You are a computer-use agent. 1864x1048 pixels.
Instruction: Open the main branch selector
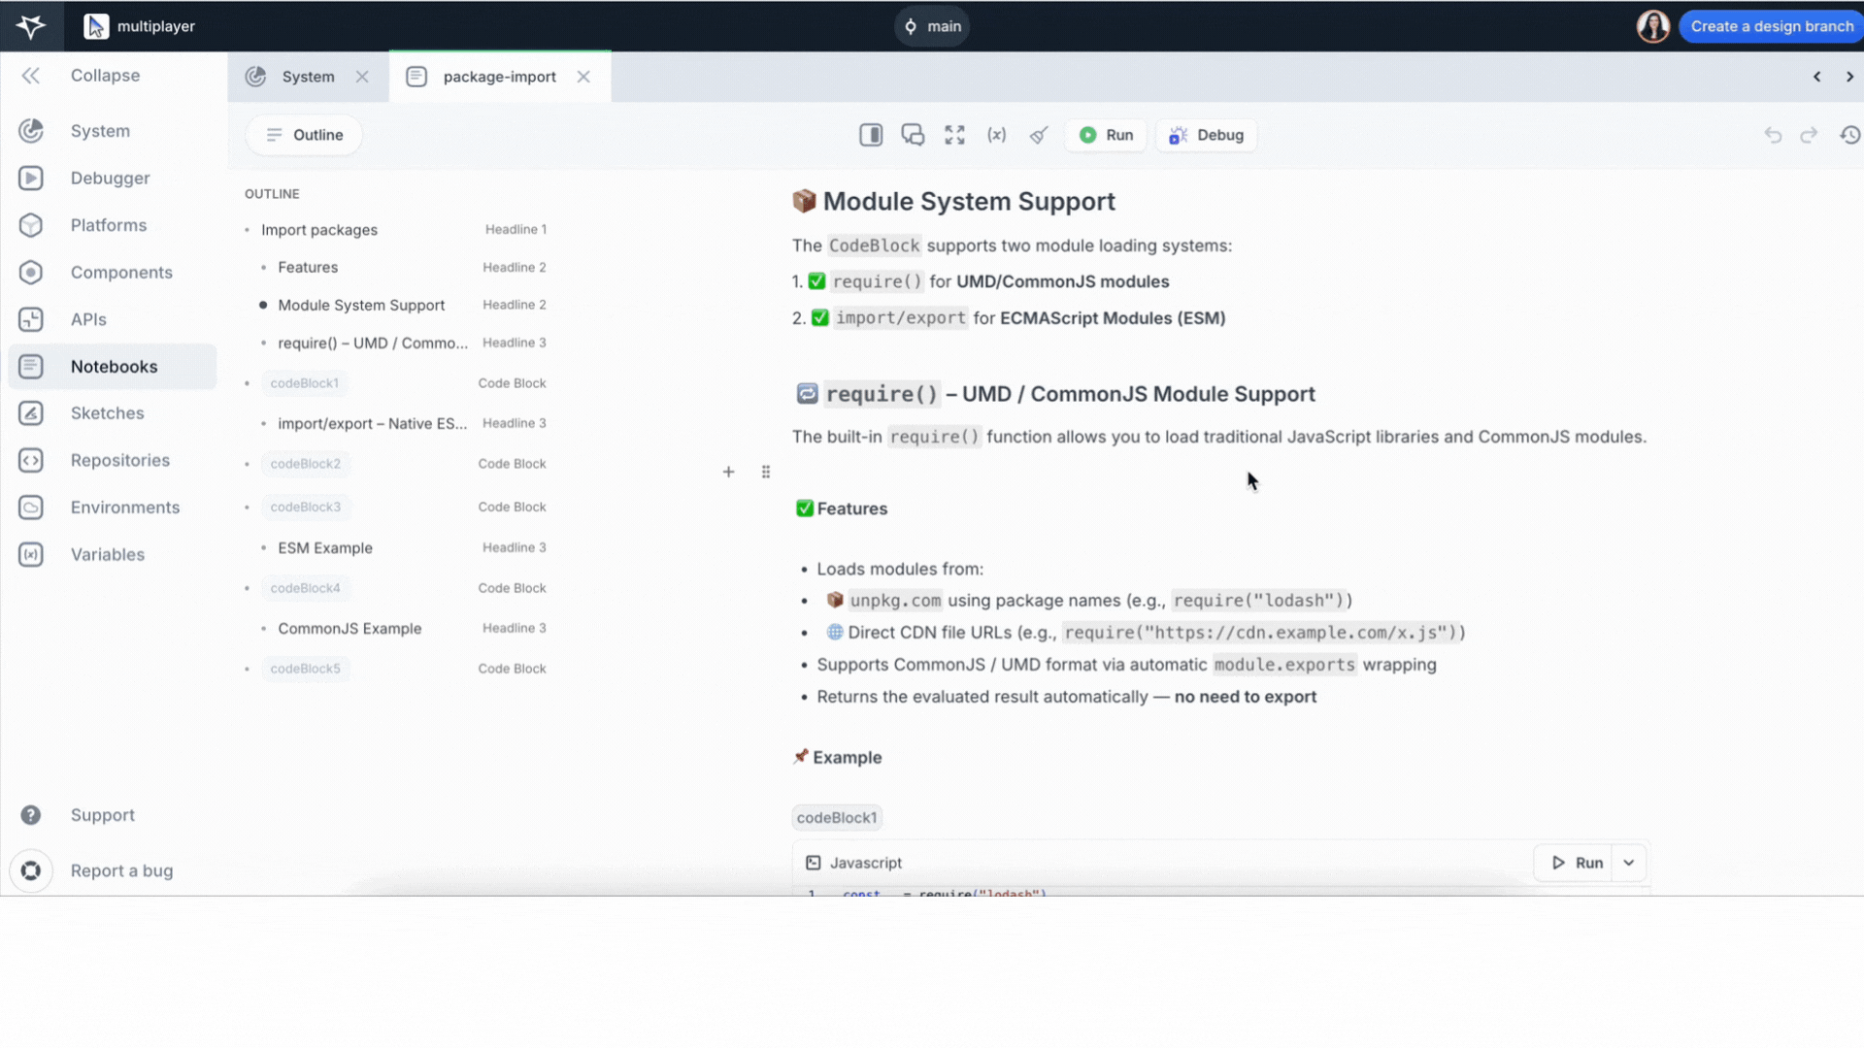(x=932, y=26)
